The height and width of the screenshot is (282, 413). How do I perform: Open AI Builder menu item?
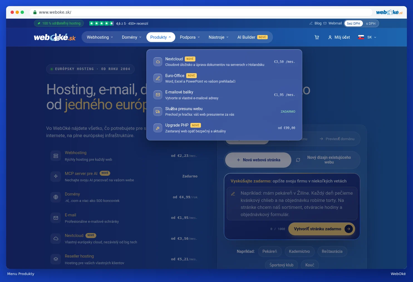pos(252,37)
